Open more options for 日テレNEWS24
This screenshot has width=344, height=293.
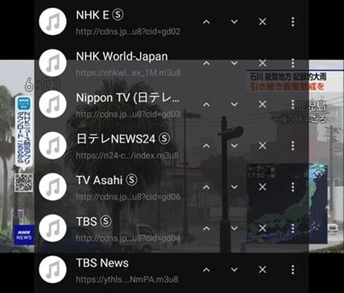[292, 145]
